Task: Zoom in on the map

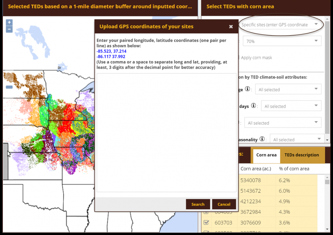Action: point(9,22)
